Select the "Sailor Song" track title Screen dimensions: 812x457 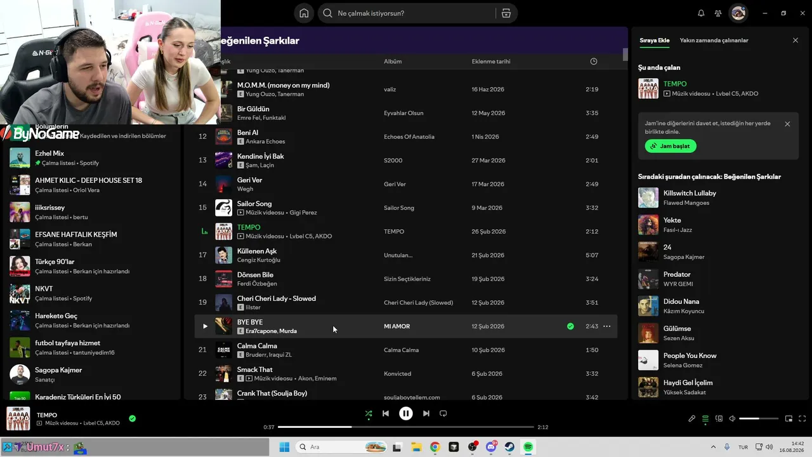click(x=254, y=204)
